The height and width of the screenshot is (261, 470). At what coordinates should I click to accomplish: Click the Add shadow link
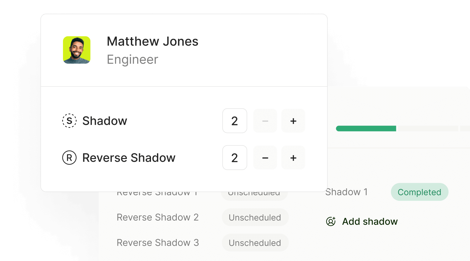[x=370, y=222]
